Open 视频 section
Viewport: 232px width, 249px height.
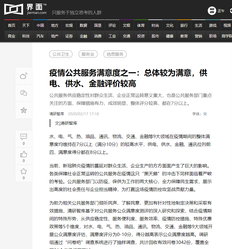227,25
